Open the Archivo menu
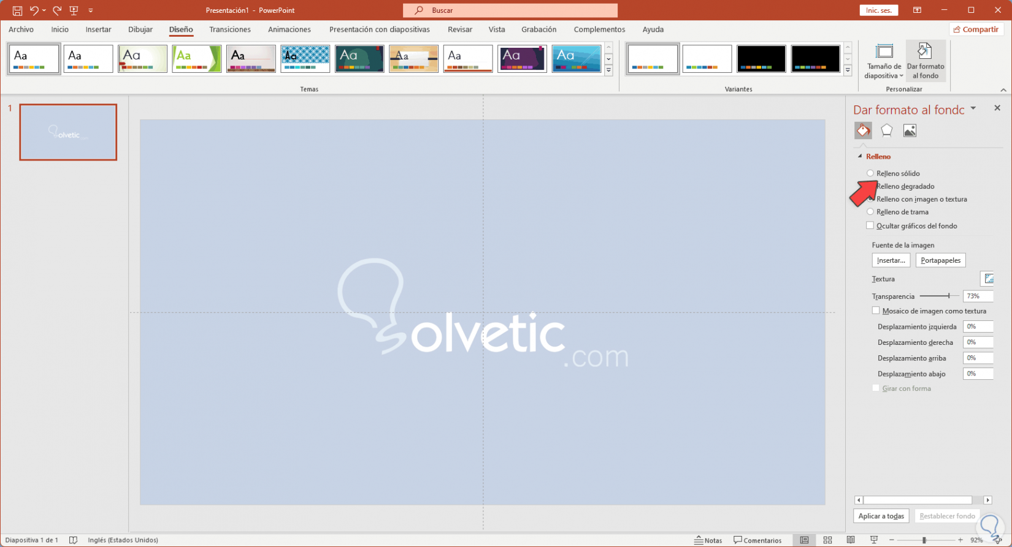 (x=21, y=29)
